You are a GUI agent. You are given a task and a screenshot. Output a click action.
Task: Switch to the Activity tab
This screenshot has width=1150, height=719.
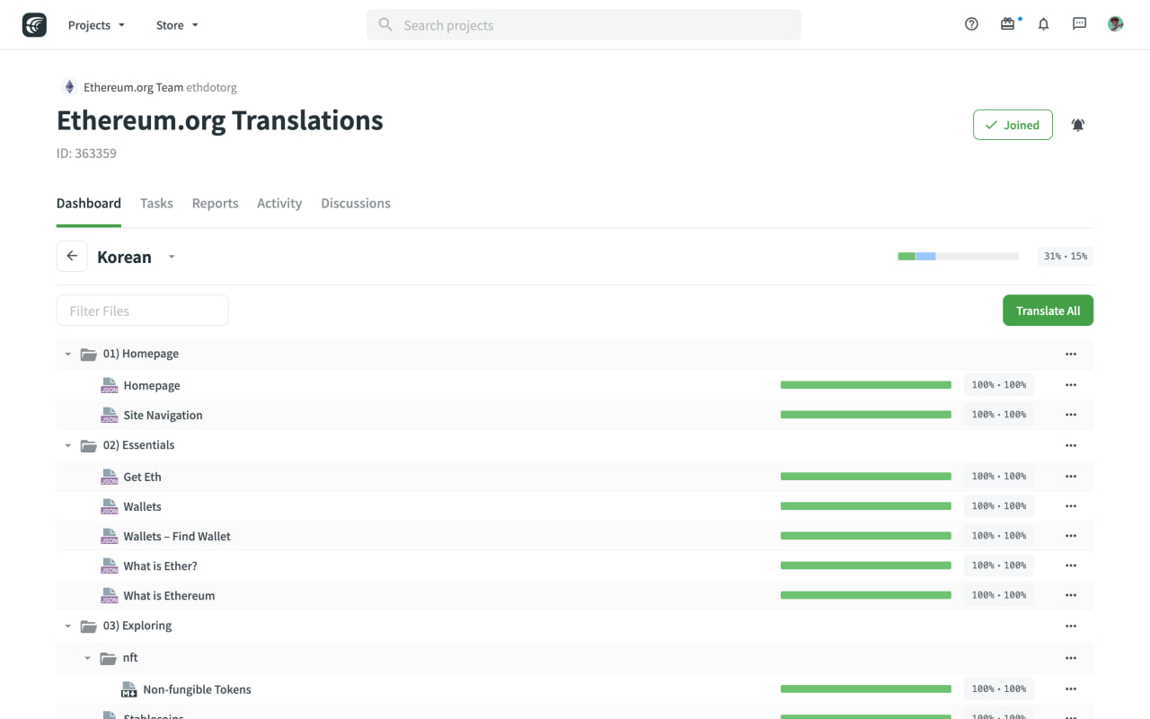point(279,203)
